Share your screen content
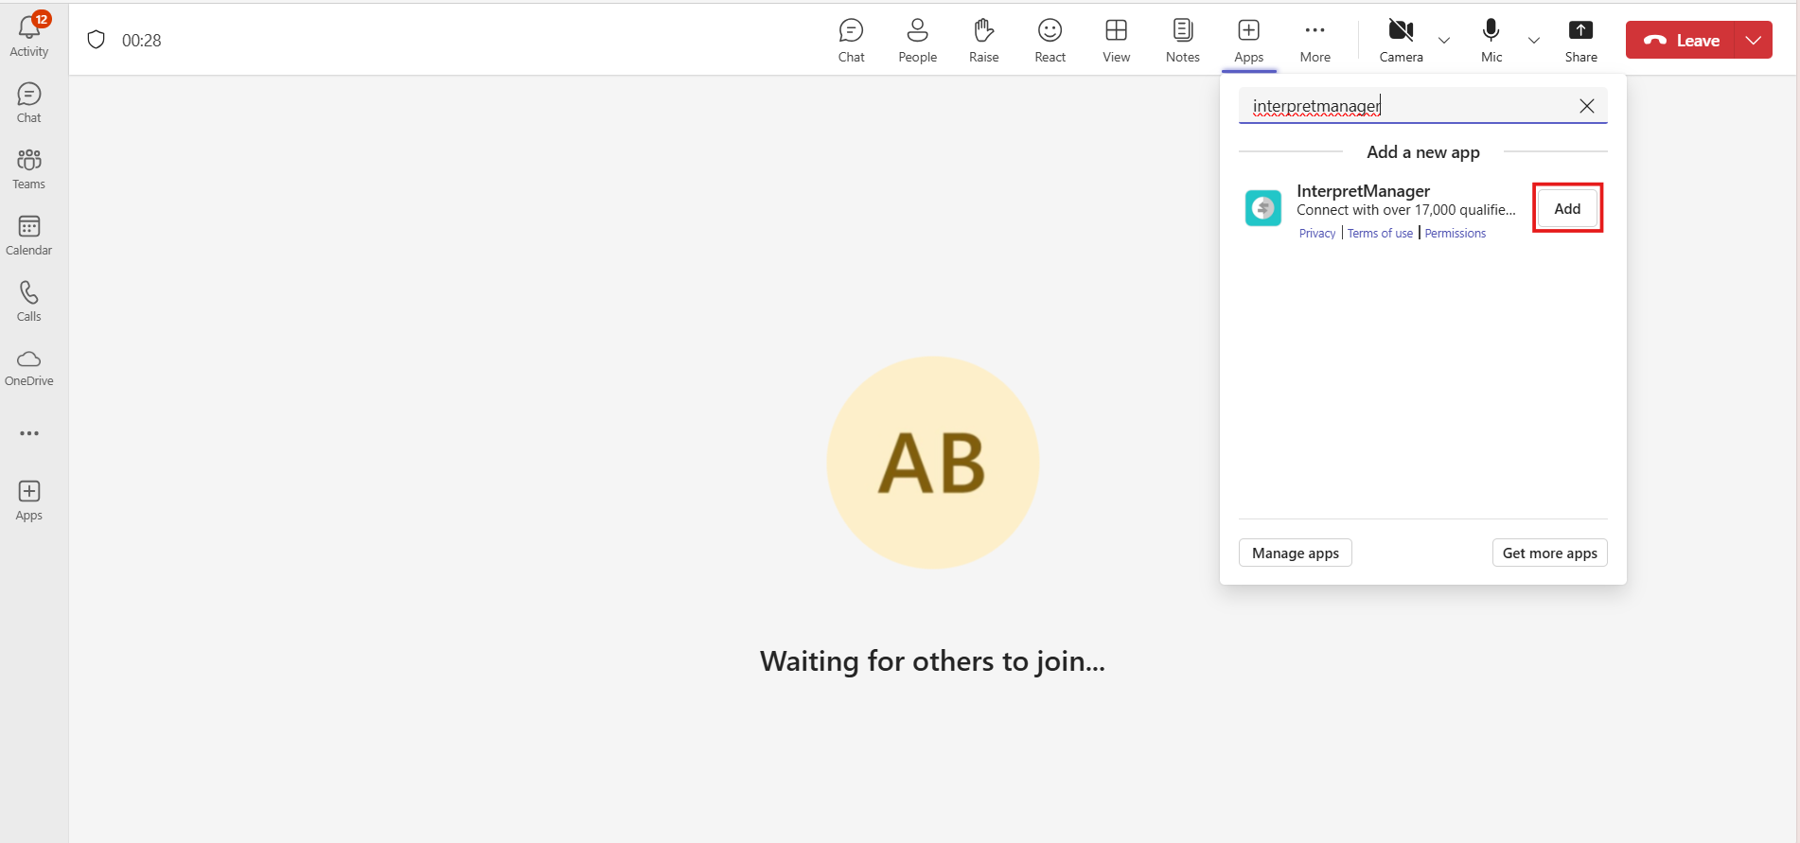The height and width of the screenshot is (843, 1800). tap(1580, 41)
